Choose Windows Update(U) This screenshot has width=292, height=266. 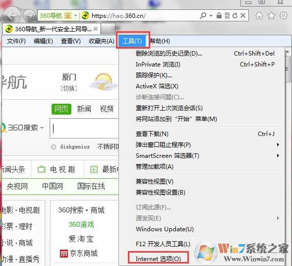pos(202,229)
